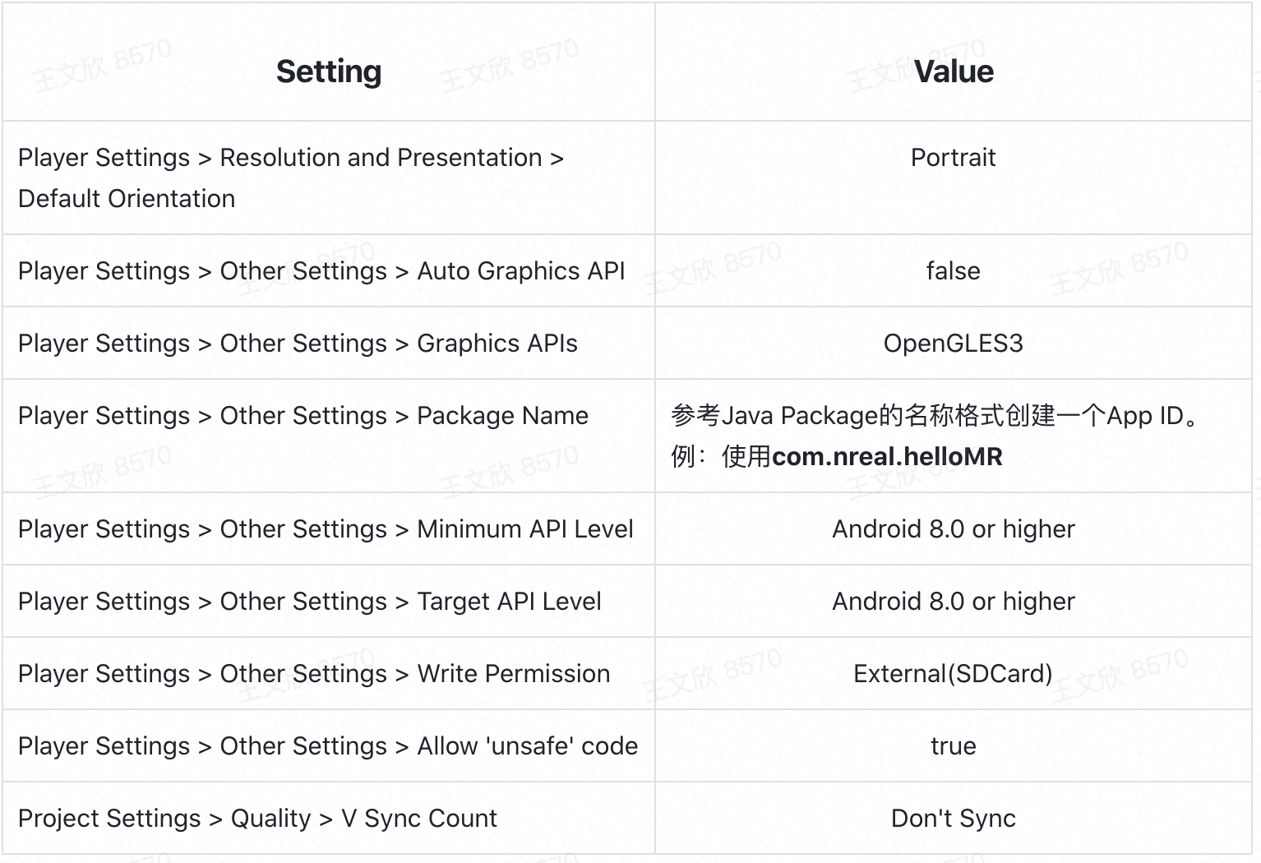The height and width of the screenshot is (863, 1261).
Task: Click the Value column header
Action: (x=954, y=72)
